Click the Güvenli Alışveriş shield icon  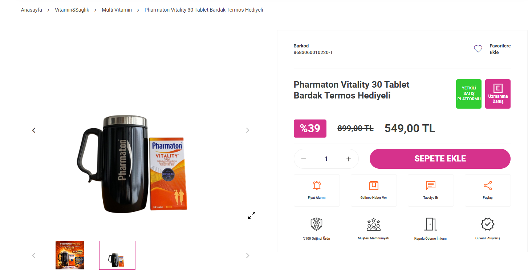click(x=488, y=224)
